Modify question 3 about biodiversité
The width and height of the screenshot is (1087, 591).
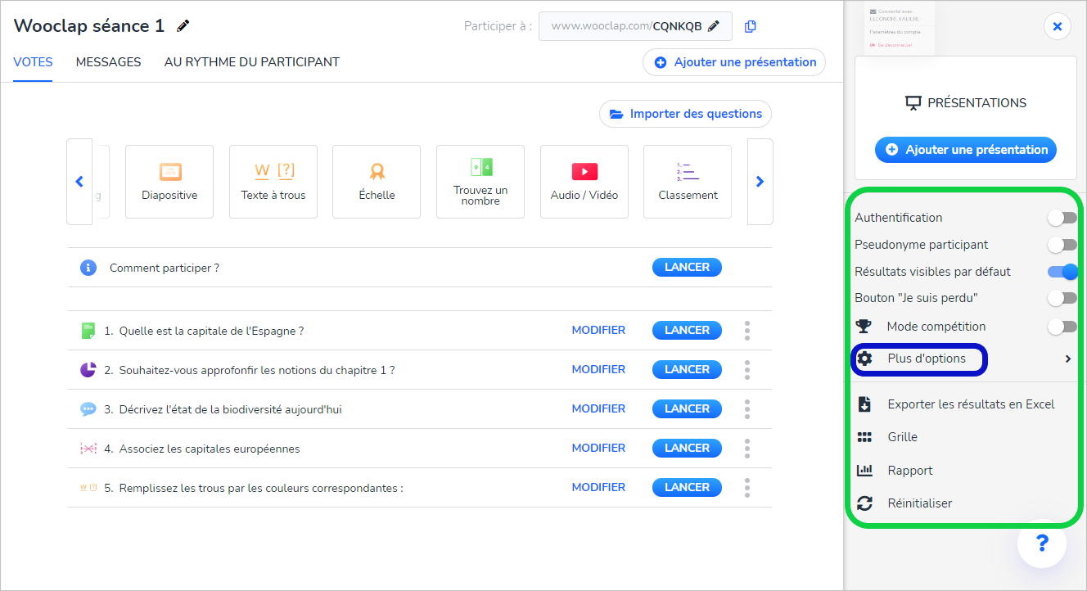(x=598, y=409)
